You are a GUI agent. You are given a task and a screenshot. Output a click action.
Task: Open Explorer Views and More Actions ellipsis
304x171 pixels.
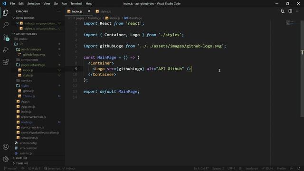click(58, 11)
